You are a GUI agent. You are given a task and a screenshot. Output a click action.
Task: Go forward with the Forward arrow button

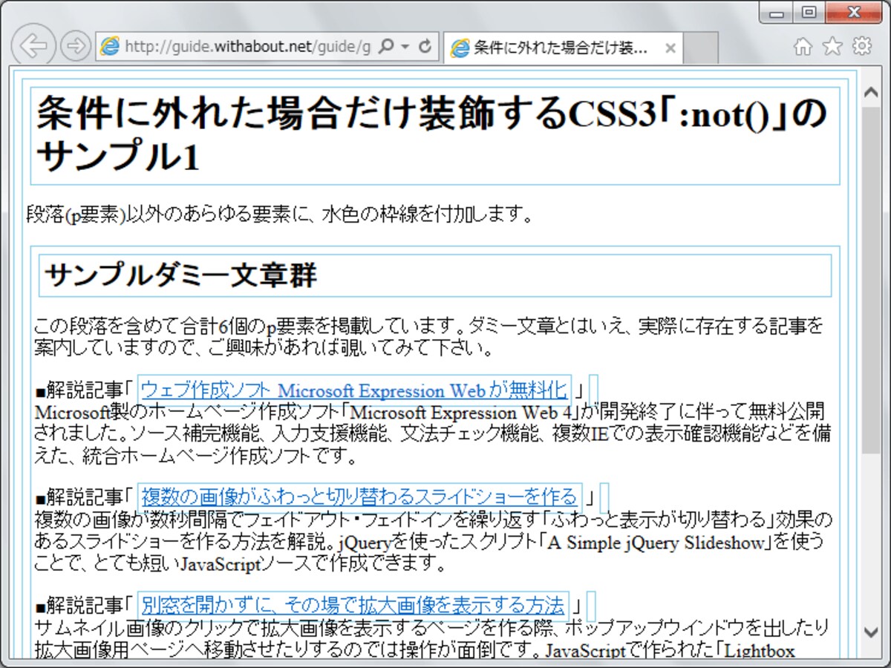pyautogui.click(x=74, y=46)
